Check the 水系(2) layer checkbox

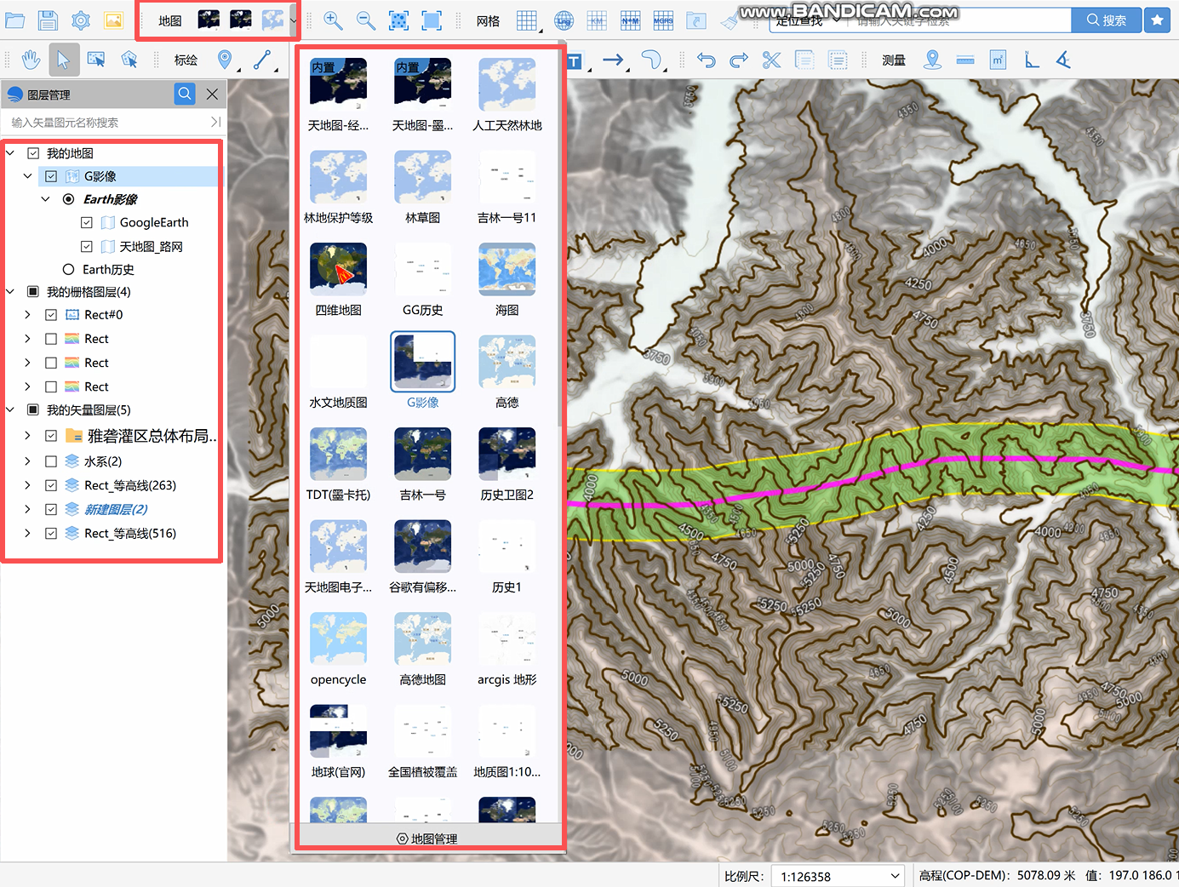51,461
